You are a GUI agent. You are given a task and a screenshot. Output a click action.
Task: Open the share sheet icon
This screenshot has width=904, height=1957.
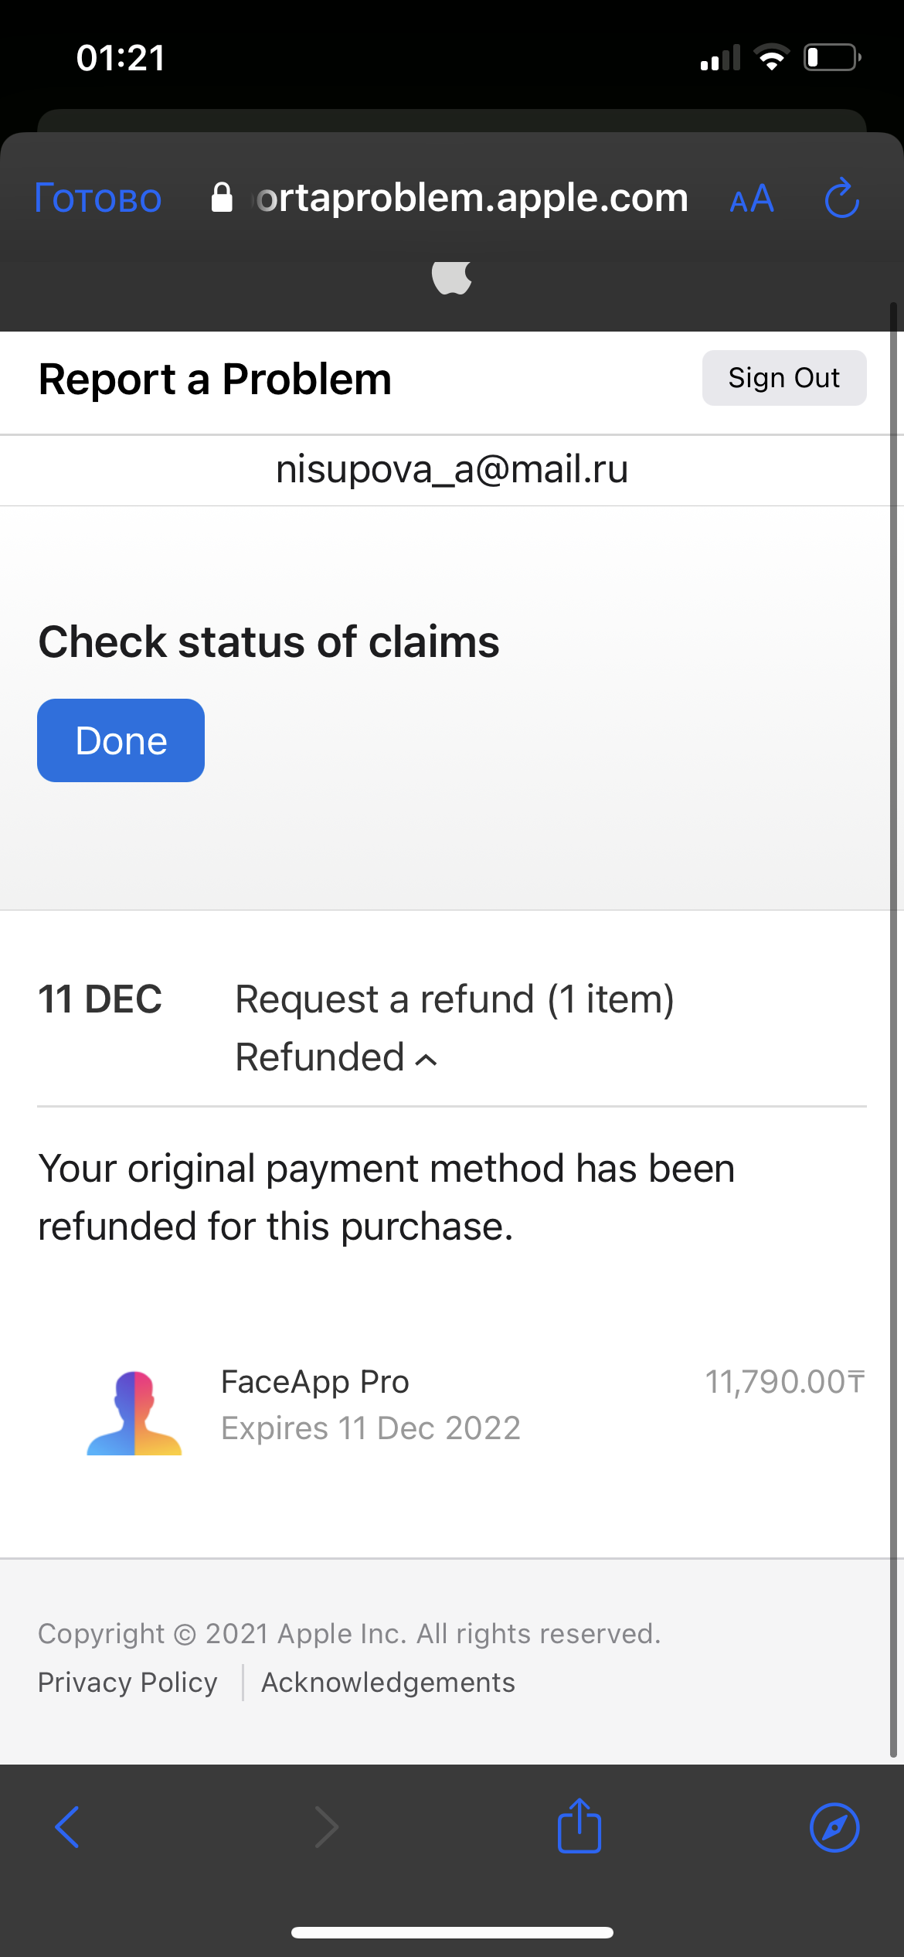point(579,1826)
